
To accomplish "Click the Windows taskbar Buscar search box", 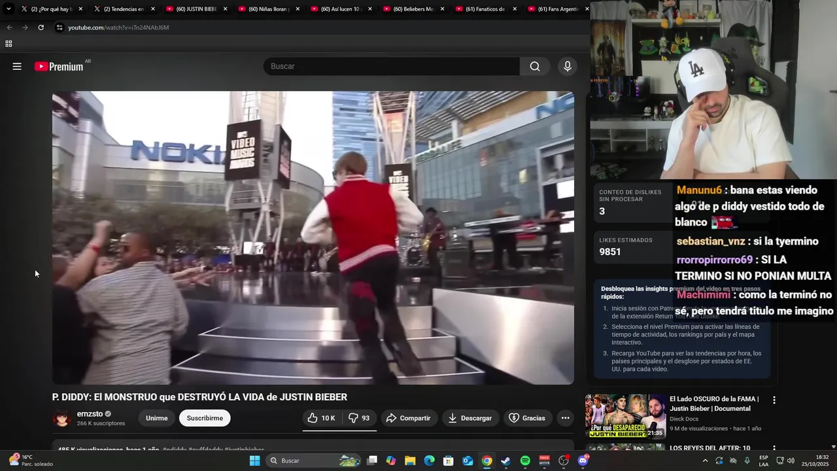I will (x=314, y=461).
